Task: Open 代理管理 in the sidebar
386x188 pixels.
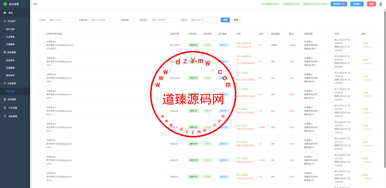Action: pos(15,44)
